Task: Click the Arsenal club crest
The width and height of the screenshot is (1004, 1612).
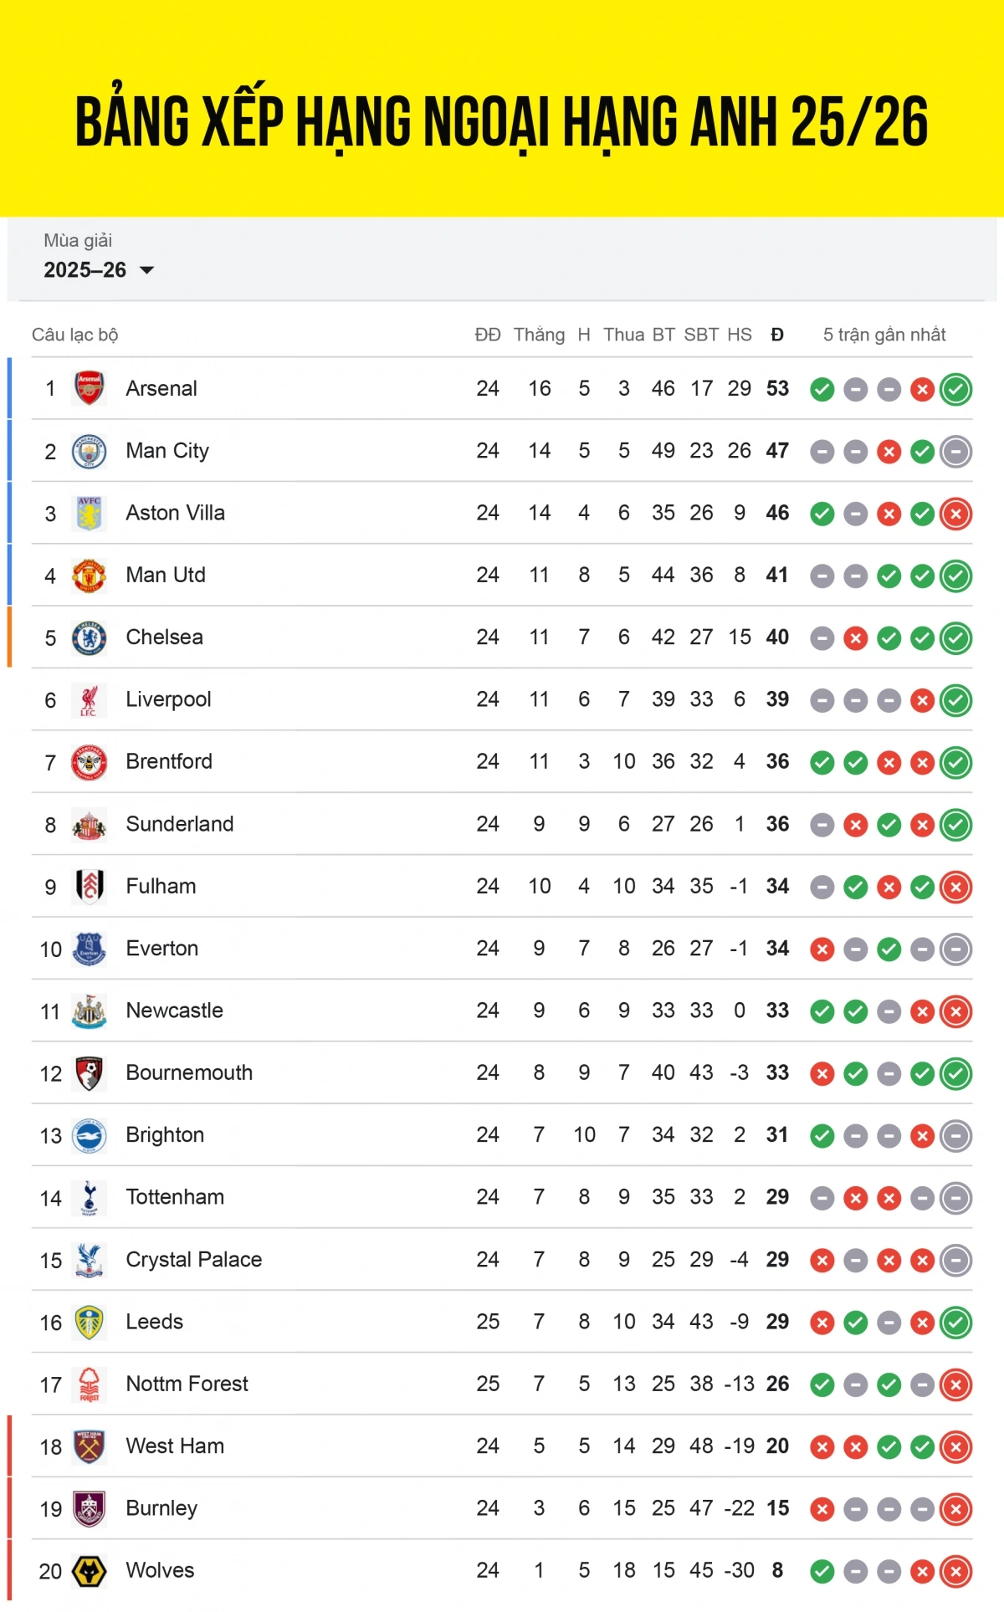Action: (89, 388)
